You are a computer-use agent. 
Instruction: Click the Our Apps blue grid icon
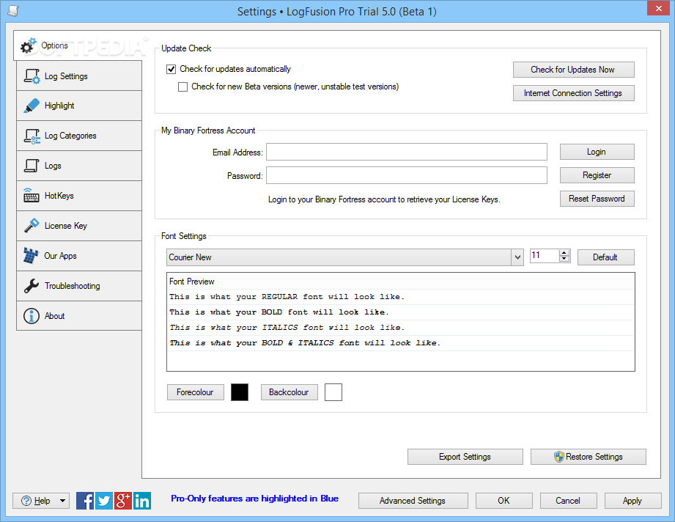pos(31,256)
